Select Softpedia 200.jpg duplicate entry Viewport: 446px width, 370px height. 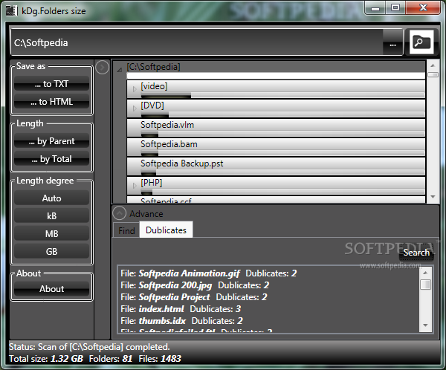(x=195, y=285)
